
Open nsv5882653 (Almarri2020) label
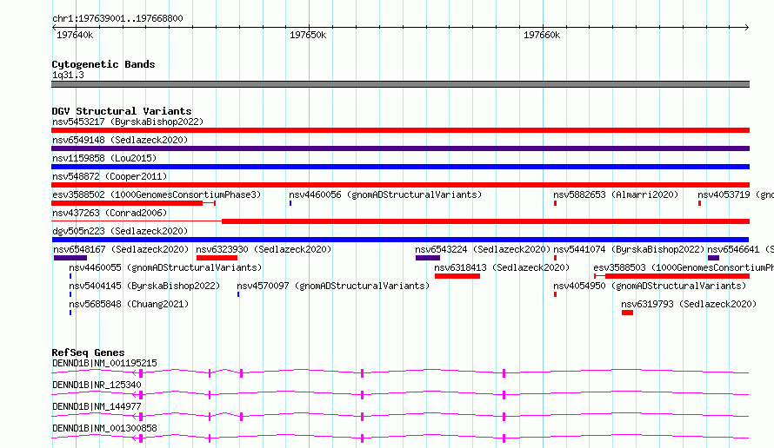click(x=616, y=194)
